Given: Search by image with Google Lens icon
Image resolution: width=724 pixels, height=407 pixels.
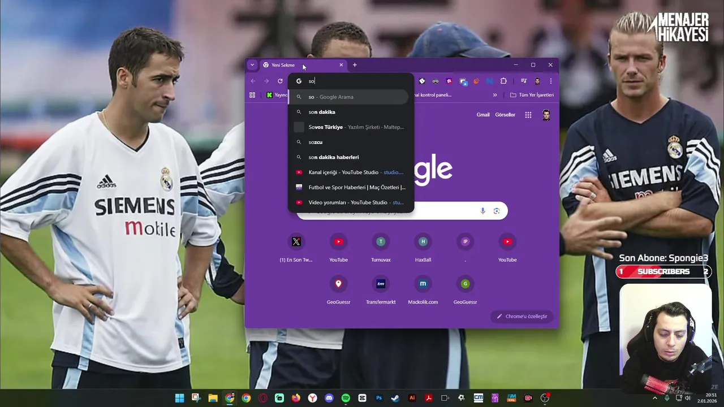Looking at the screenshot, I should 497,211.
